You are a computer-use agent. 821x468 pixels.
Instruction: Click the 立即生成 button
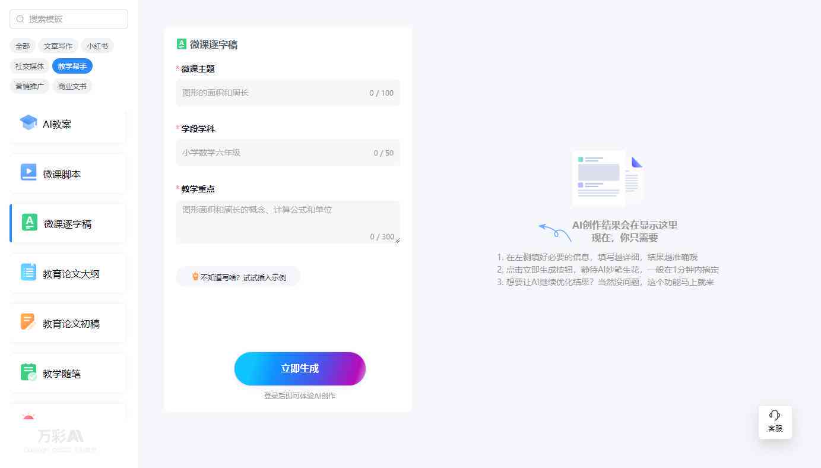[300, 369]
